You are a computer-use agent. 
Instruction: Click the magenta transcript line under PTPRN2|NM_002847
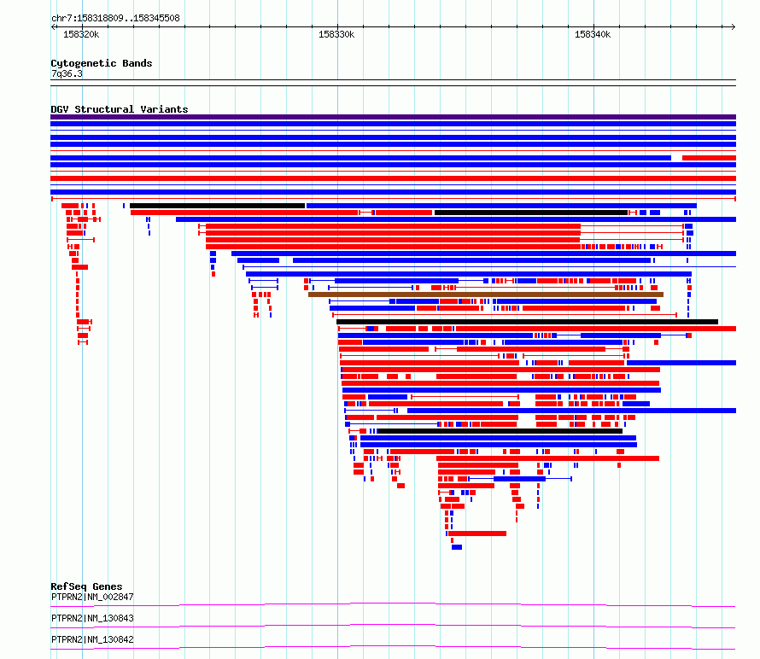click(x=393, y=604)
